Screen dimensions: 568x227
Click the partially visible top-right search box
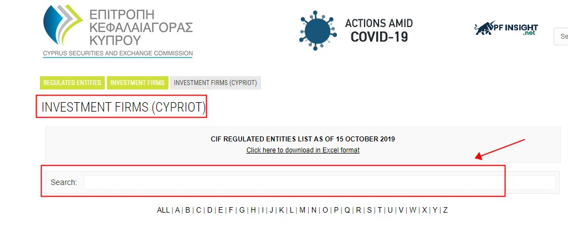pos(561,36)
